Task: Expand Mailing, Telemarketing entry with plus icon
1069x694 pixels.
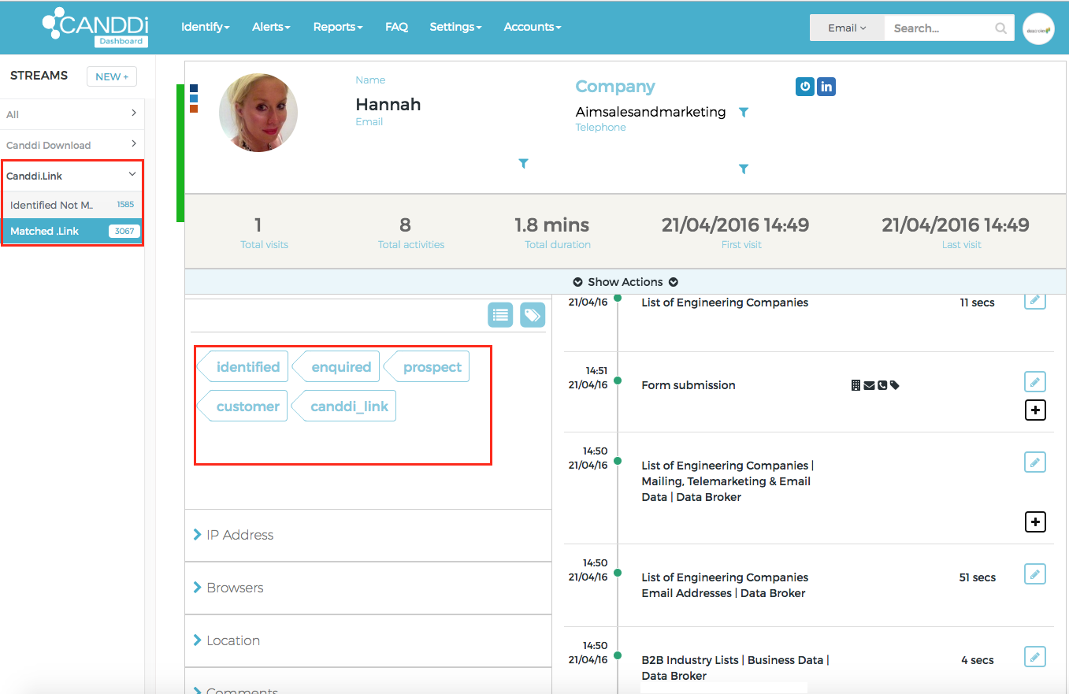Action: (x=1035, y=521)
